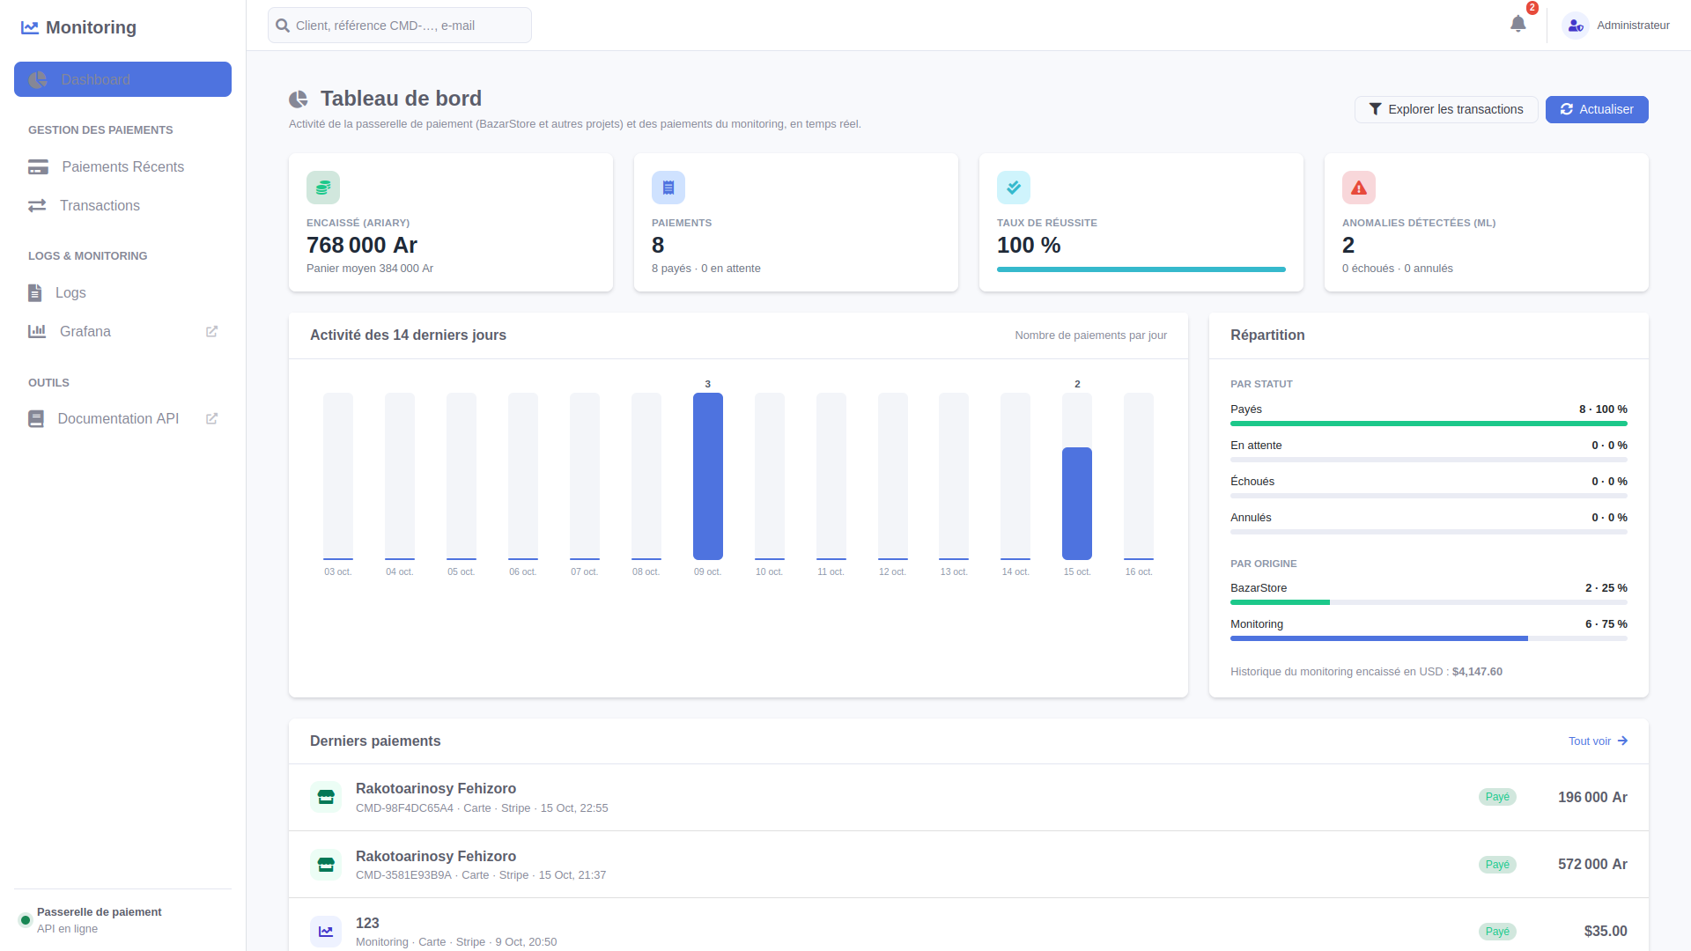The height and width of the screenshot is (951, 1691).
Task: Click external link icon beside Documentation API
Action: click(211, 418)
